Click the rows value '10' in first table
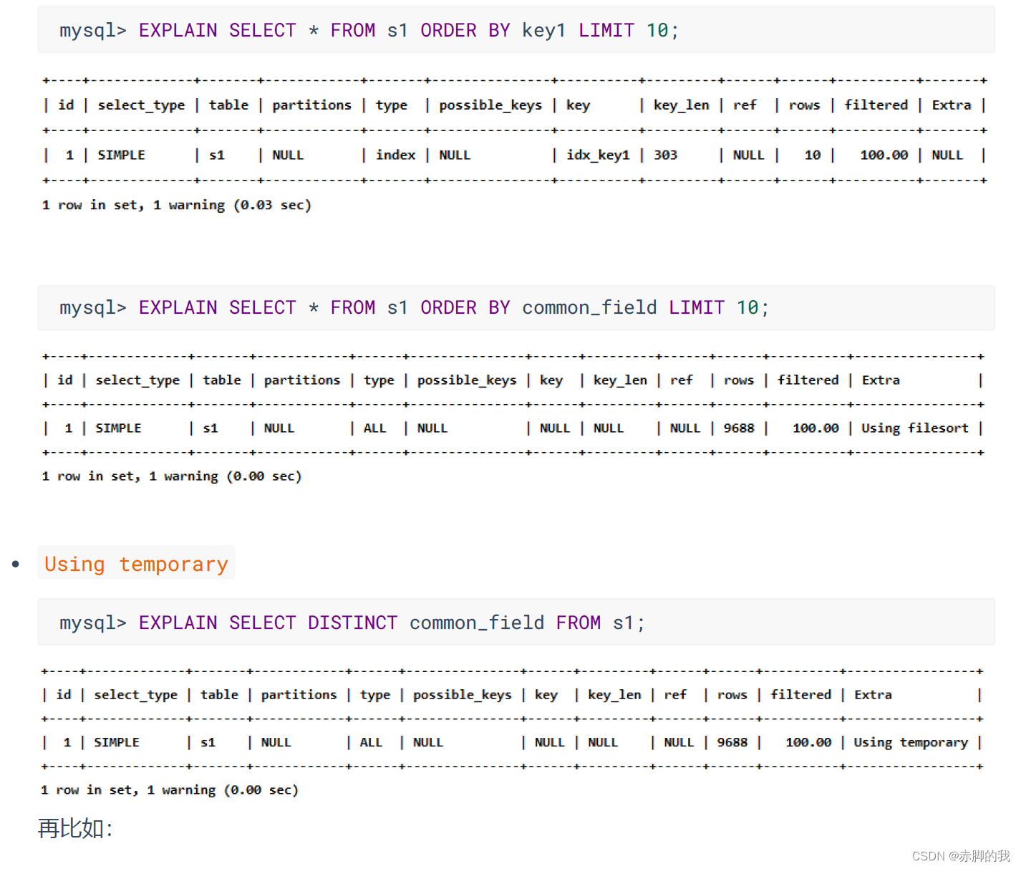The width and height of the screenshot is (1021, 869). (812, 155)
